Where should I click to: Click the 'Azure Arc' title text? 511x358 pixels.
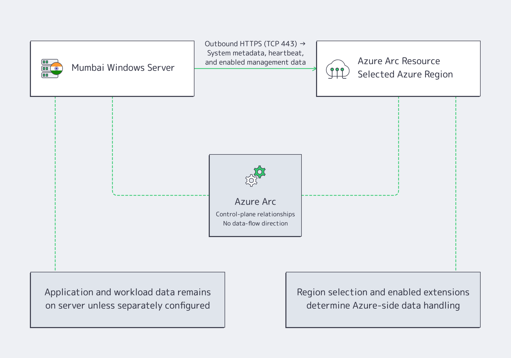(255, 202)
